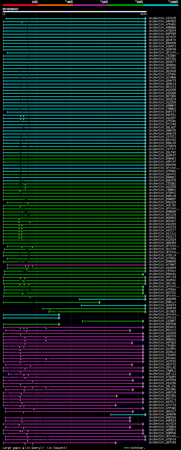The height and width of the screenshot is (450, 181).
Task: Click the cyan ~100% identity legend segment
Action: [x=161, y=5]
